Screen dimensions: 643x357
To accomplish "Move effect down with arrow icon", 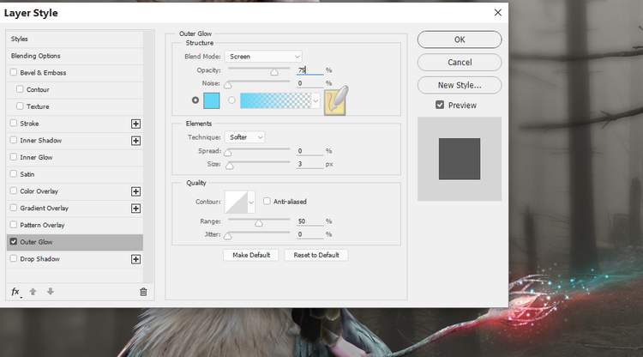I will click(x=51, y=292).
